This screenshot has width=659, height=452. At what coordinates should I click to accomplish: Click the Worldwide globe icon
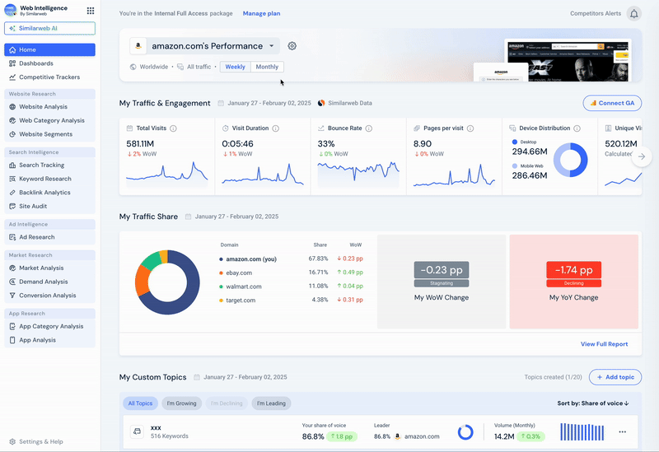pos(133,67)
